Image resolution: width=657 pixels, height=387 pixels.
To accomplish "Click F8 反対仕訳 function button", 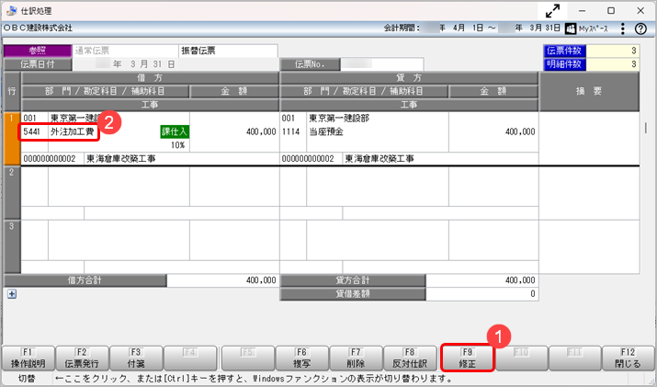I will point(410,359).
